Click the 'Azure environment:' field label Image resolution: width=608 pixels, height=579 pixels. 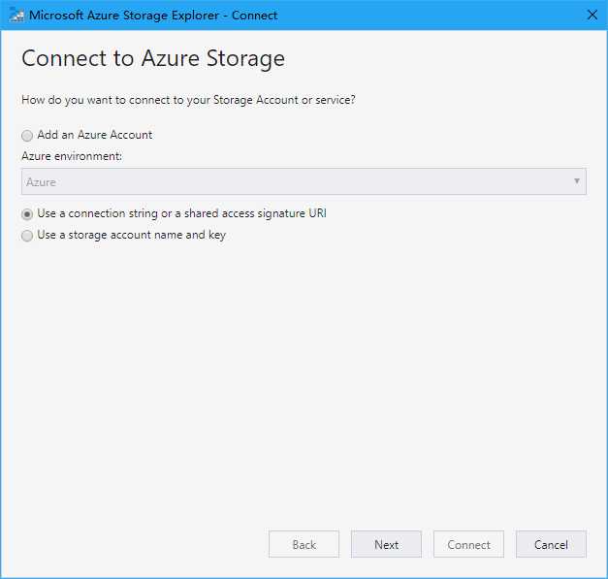pos(72,156)
